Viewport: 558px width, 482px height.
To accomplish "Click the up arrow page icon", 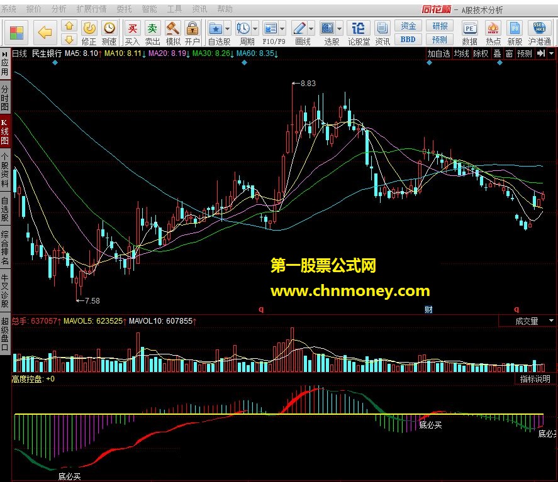I will [69, 26].
